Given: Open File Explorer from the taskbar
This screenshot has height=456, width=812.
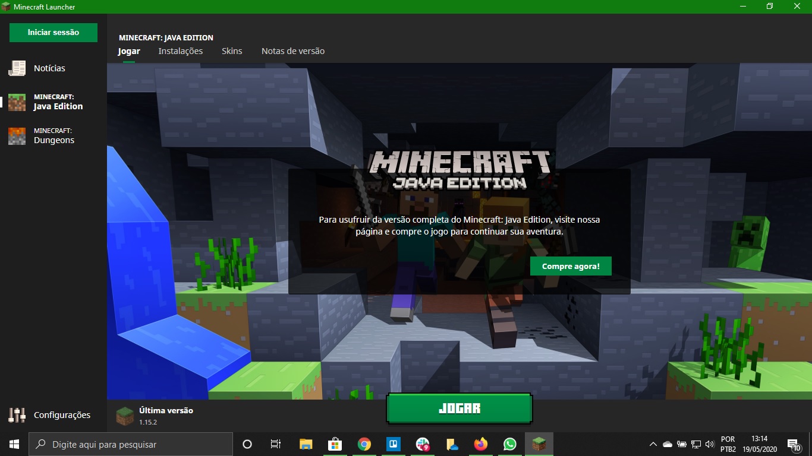Looking at the screenshot, I should point(306,444).
